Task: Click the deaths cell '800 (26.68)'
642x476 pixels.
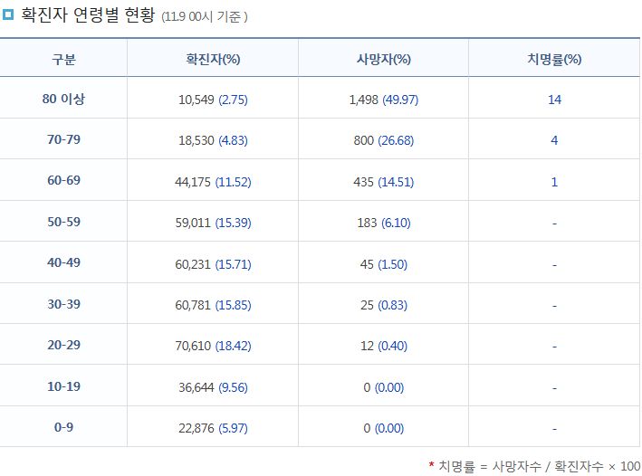Action: [x=384, y=141]
